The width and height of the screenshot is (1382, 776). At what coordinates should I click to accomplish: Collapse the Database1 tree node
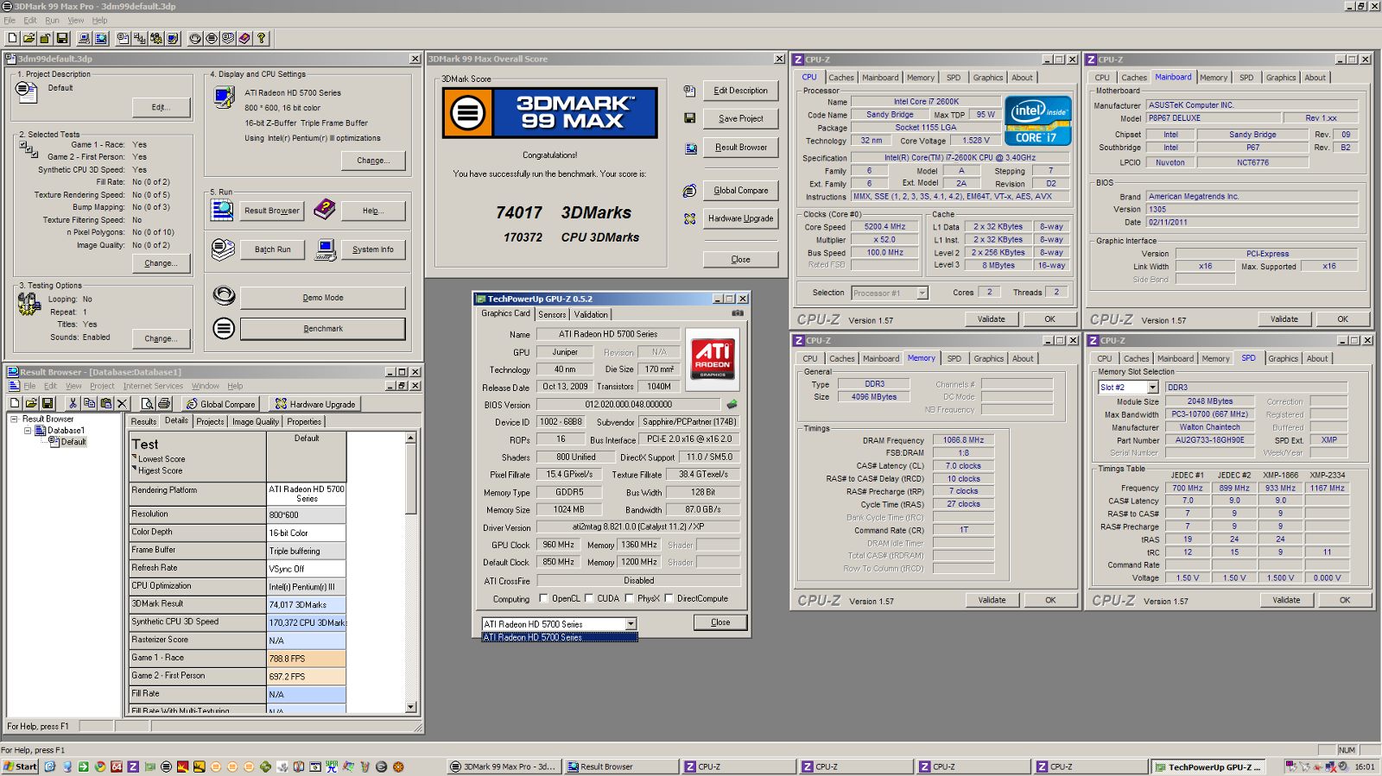click(28, 430)
